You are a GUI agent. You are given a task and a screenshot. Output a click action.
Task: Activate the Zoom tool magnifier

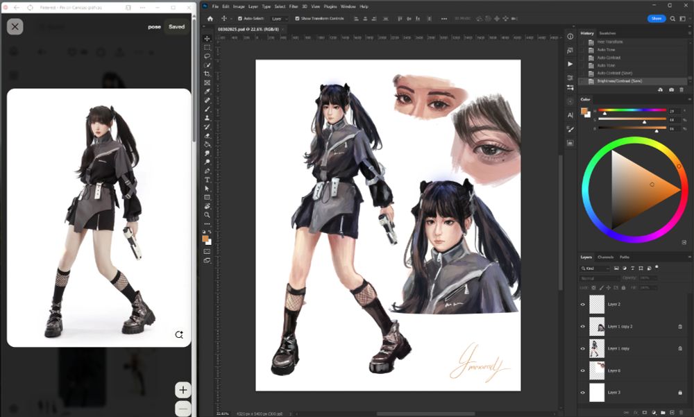click(208, 215)
